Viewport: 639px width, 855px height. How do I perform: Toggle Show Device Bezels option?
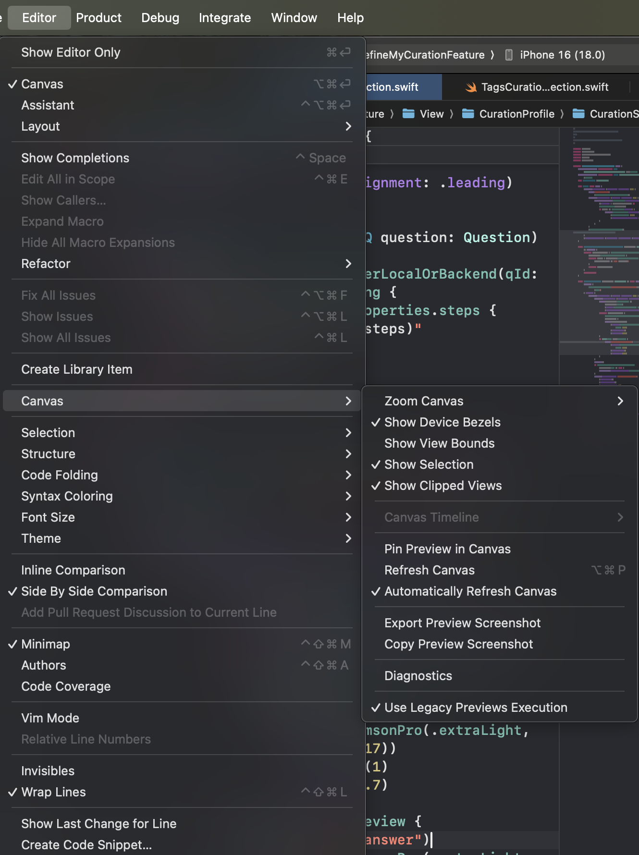pyautogui.click(x=442, y=422)
